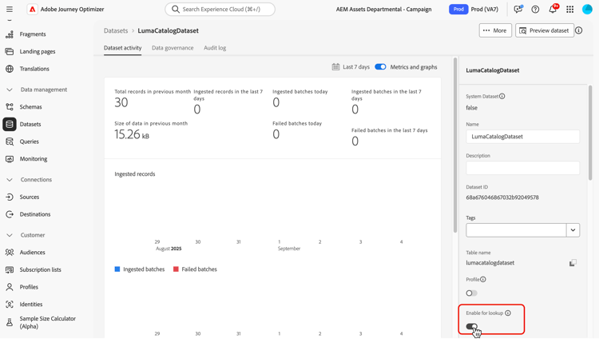Image resolution: width=599 pixels, height=339 pixels.
Task: Click the Adobe logo icon
Action: click(33, 9)
